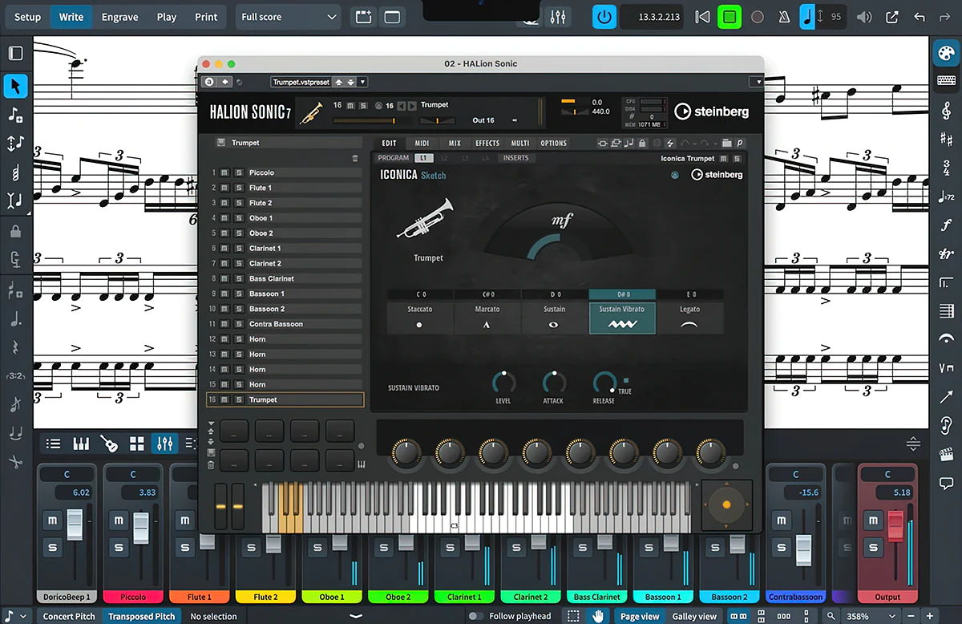Click the LEVEL knob in HALion
The width and height of the screenshot is (962, 624).
503,383
